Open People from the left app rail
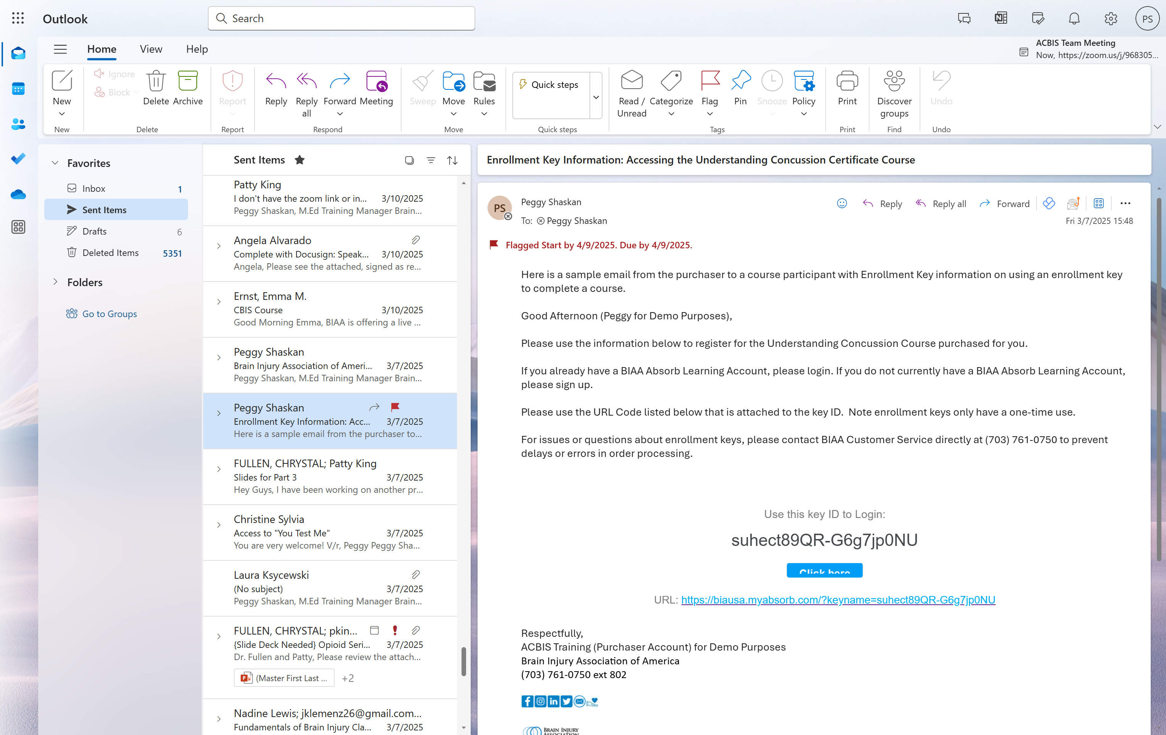The image size is (1166, 735). tap(18, 125)
